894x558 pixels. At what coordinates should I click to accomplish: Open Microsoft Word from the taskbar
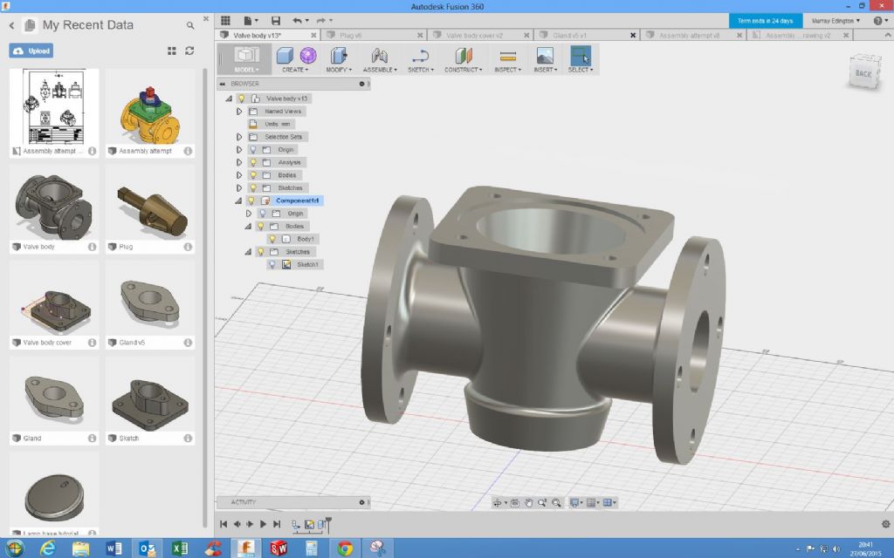coord(113,548)
